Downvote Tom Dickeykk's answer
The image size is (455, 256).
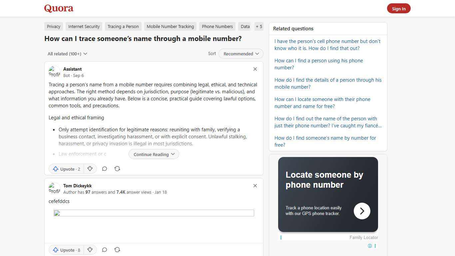point(90,250)
